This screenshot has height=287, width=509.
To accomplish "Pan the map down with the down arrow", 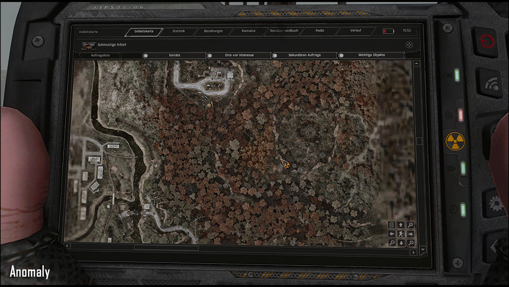I will [x=401, y=243].
